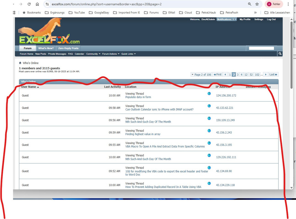296x219 pixels.
Task: Click info icon in 129.226.192.111 row
Action: tap(209, 155)
